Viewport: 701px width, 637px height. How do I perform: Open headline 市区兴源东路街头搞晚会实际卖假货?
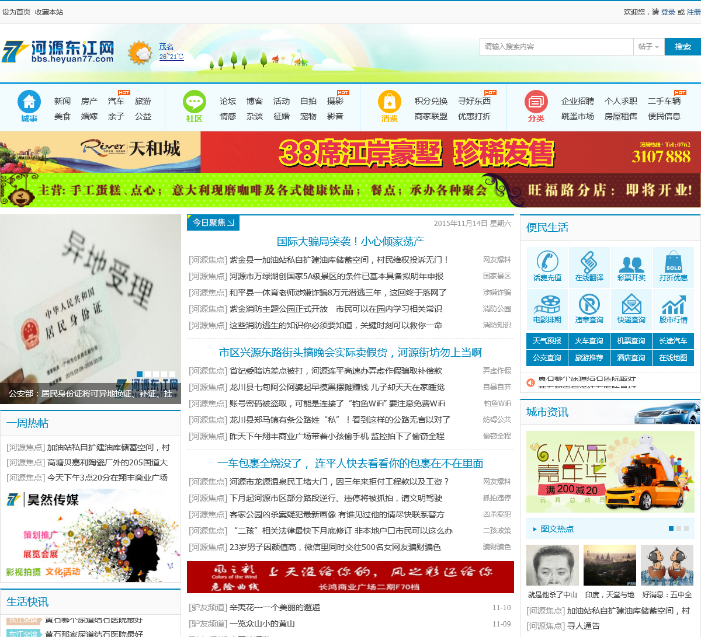tap(350, 353)
